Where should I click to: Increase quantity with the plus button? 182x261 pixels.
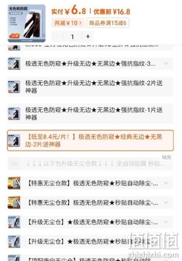click(88, 37)
